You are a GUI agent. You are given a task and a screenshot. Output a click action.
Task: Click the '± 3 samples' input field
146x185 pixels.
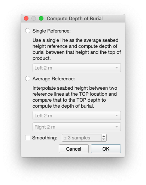(82, 138)
